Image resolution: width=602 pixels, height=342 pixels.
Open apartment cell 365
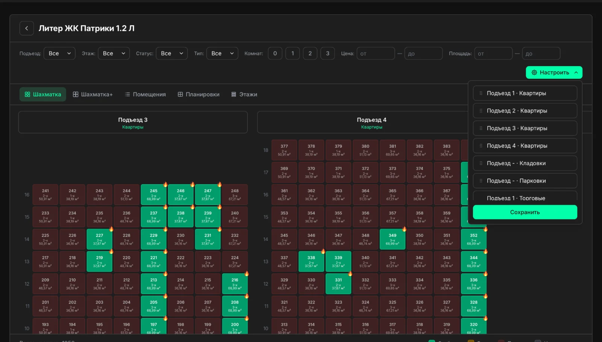392,195
